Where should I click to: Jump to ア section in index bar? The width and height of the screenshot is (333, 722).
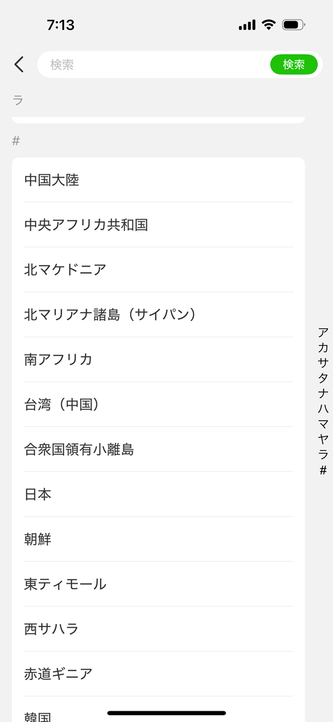324,332
